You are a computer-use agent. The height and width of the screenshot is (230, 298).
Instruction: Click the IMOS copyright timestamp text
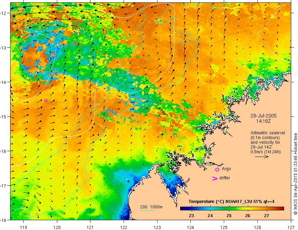click(295, 174)
